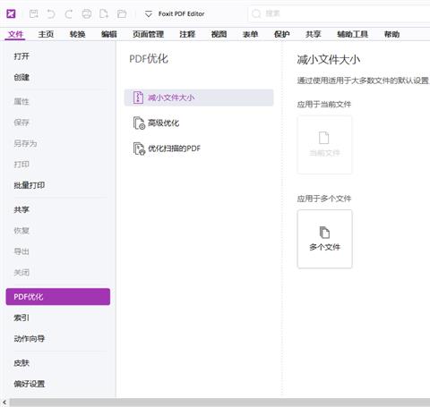Click the new document icon in toolbar
This screenshot has height=407, width=430.
pos(104,13)
